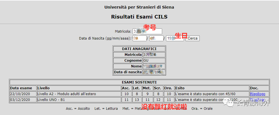Click the 'ESAMI SOSTENUTI' table header
Screen dimensions: 279x115
139,82
